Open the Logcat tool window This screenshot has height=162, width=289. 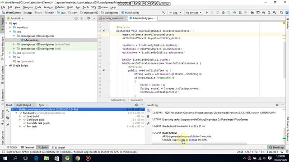59,147
